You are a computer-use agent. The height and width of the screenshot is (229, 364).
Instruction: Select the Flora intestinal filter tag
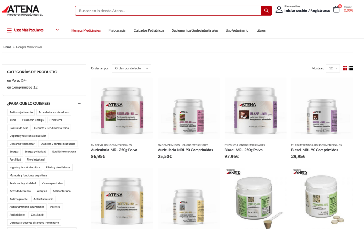tap(36, 160)
